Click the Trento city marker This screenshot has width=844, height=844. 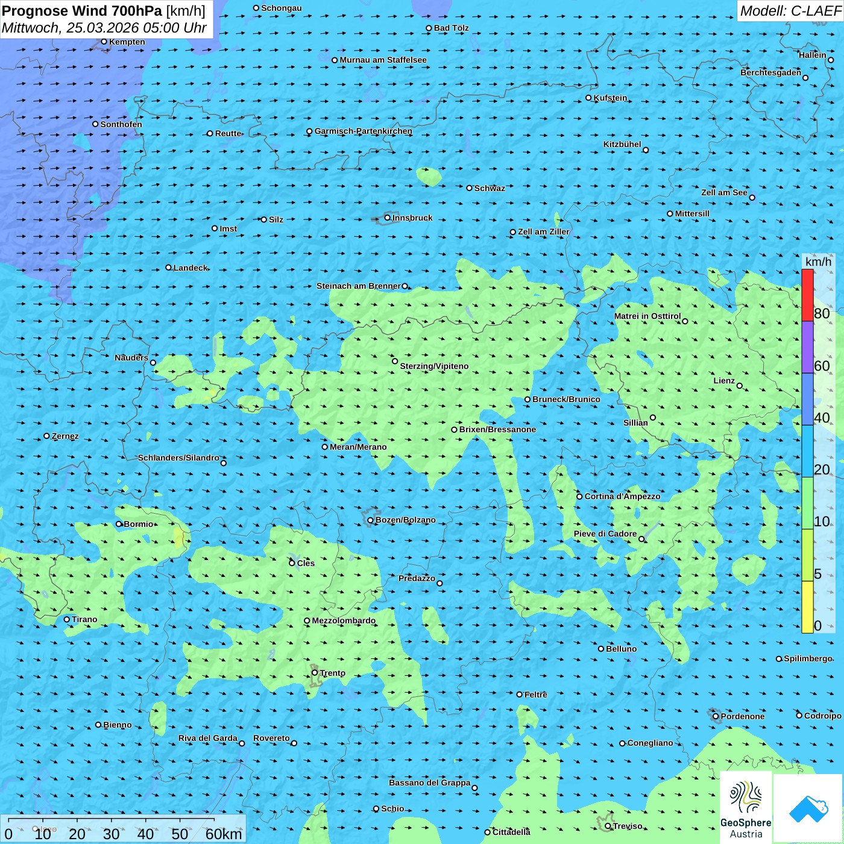tap(315, 673)
